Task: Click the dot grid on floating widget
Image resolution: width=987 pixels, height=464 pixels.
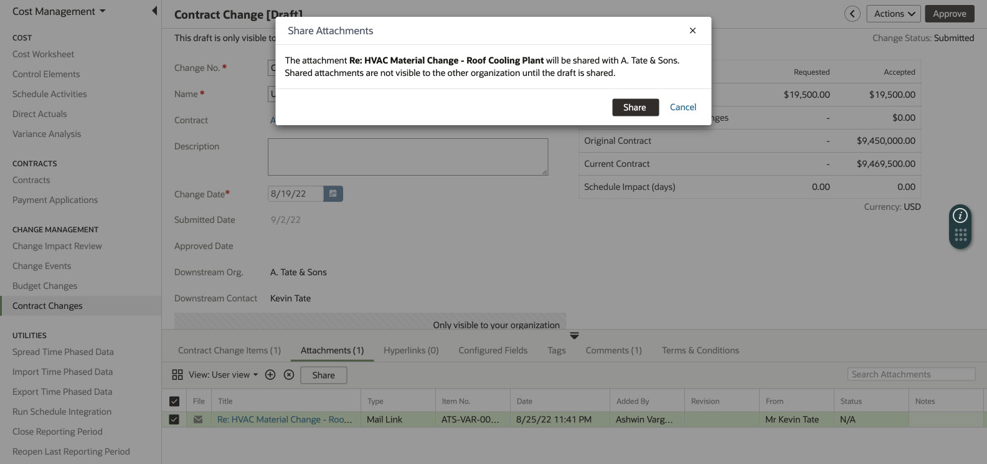Action: (960, 235)
